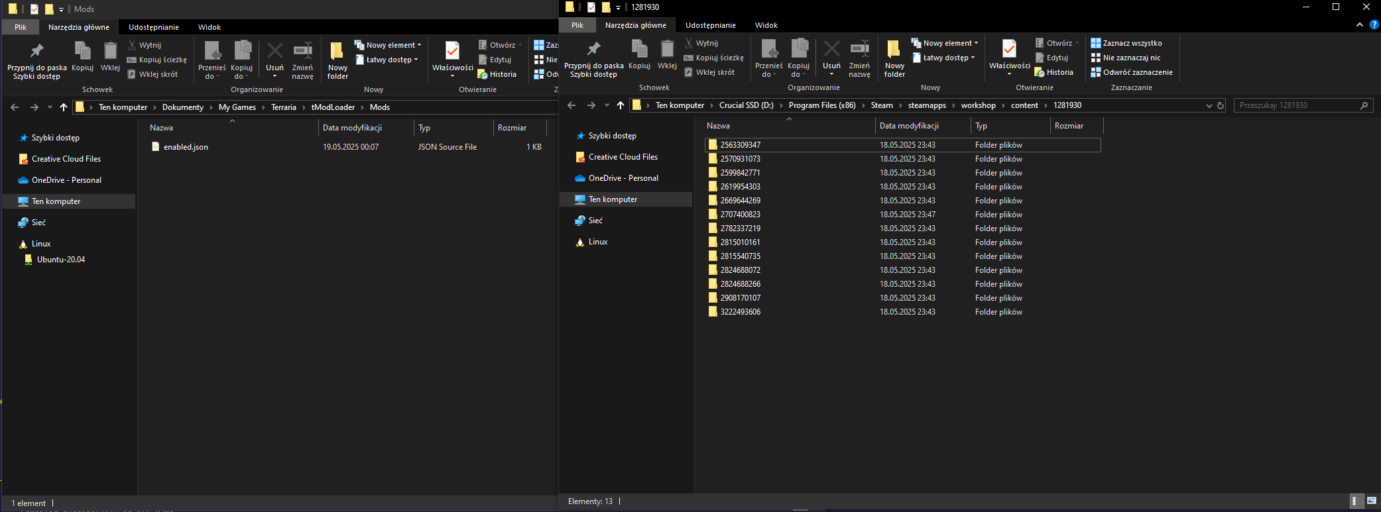Click title bar new folder icon in Mods window

point(49,9)
